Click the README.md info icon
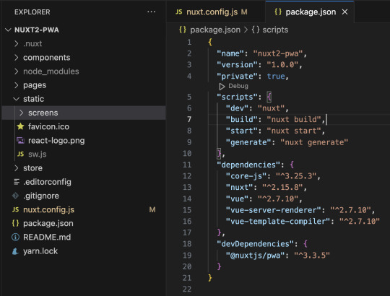 (x=15, y=237)
